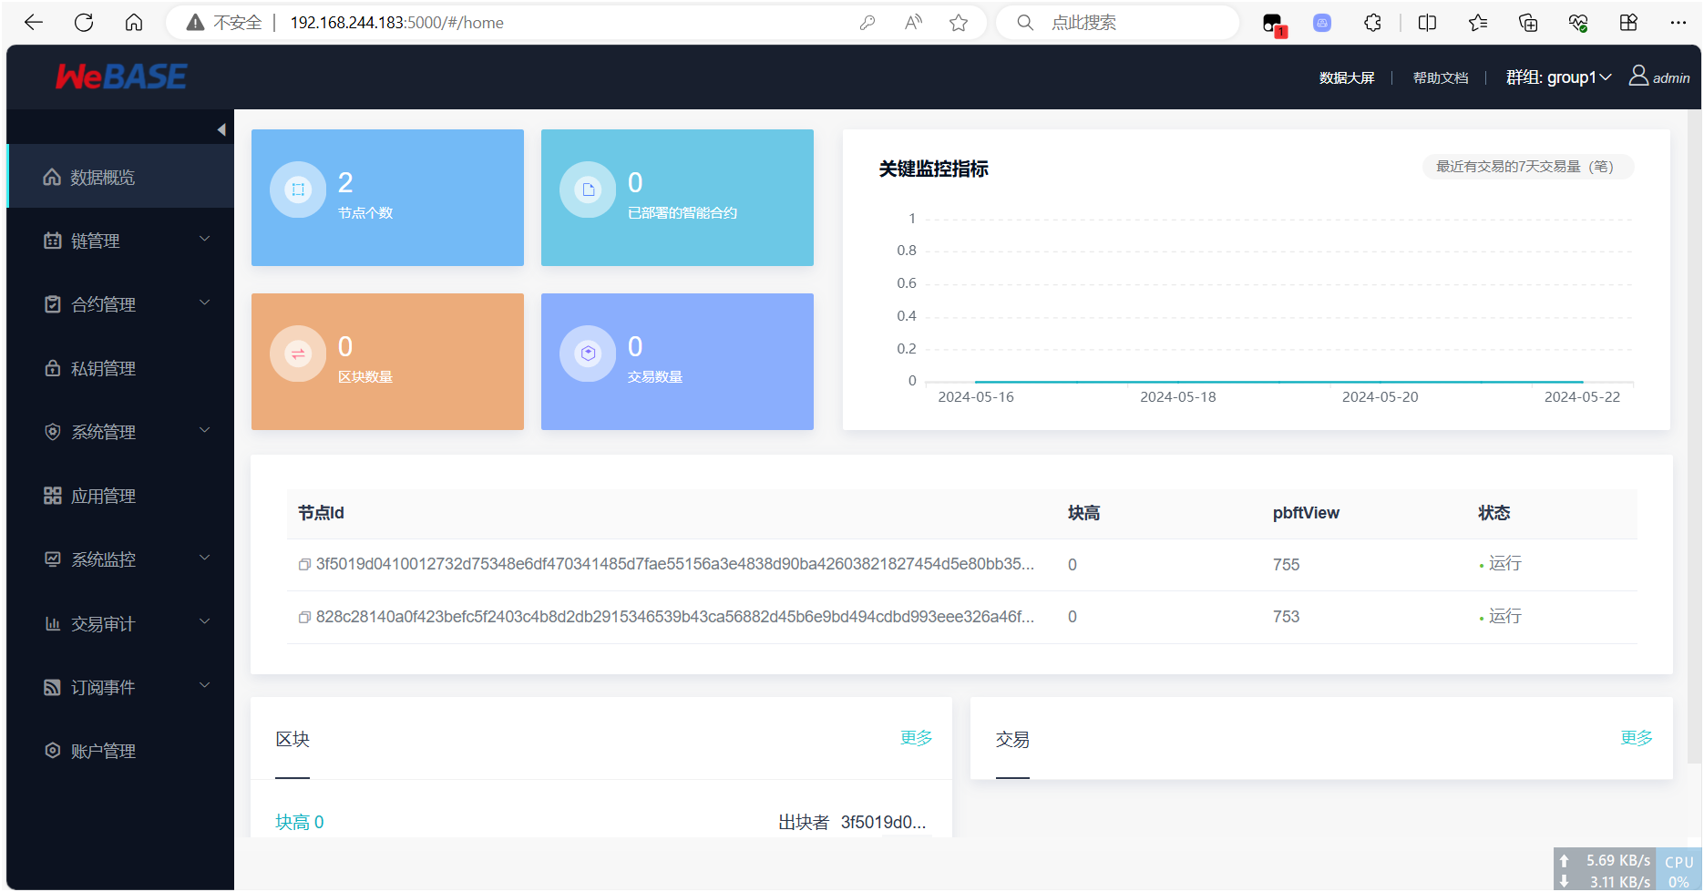Collapse the sidebar with the arrow toggle
Image resolution: width=1704 pixels, height=892 pixels.
(x=221, y=128)
